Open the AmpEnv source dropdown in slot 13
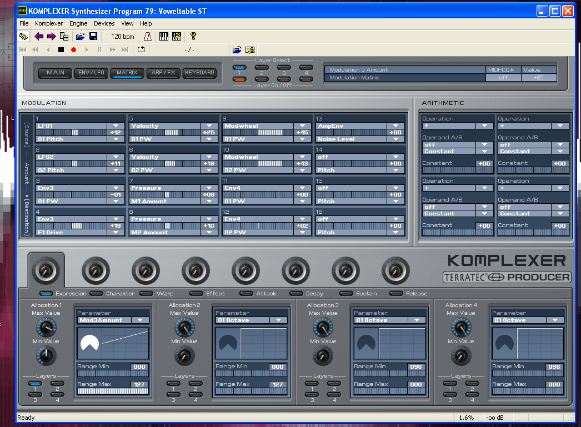 [x=395, y=126]
